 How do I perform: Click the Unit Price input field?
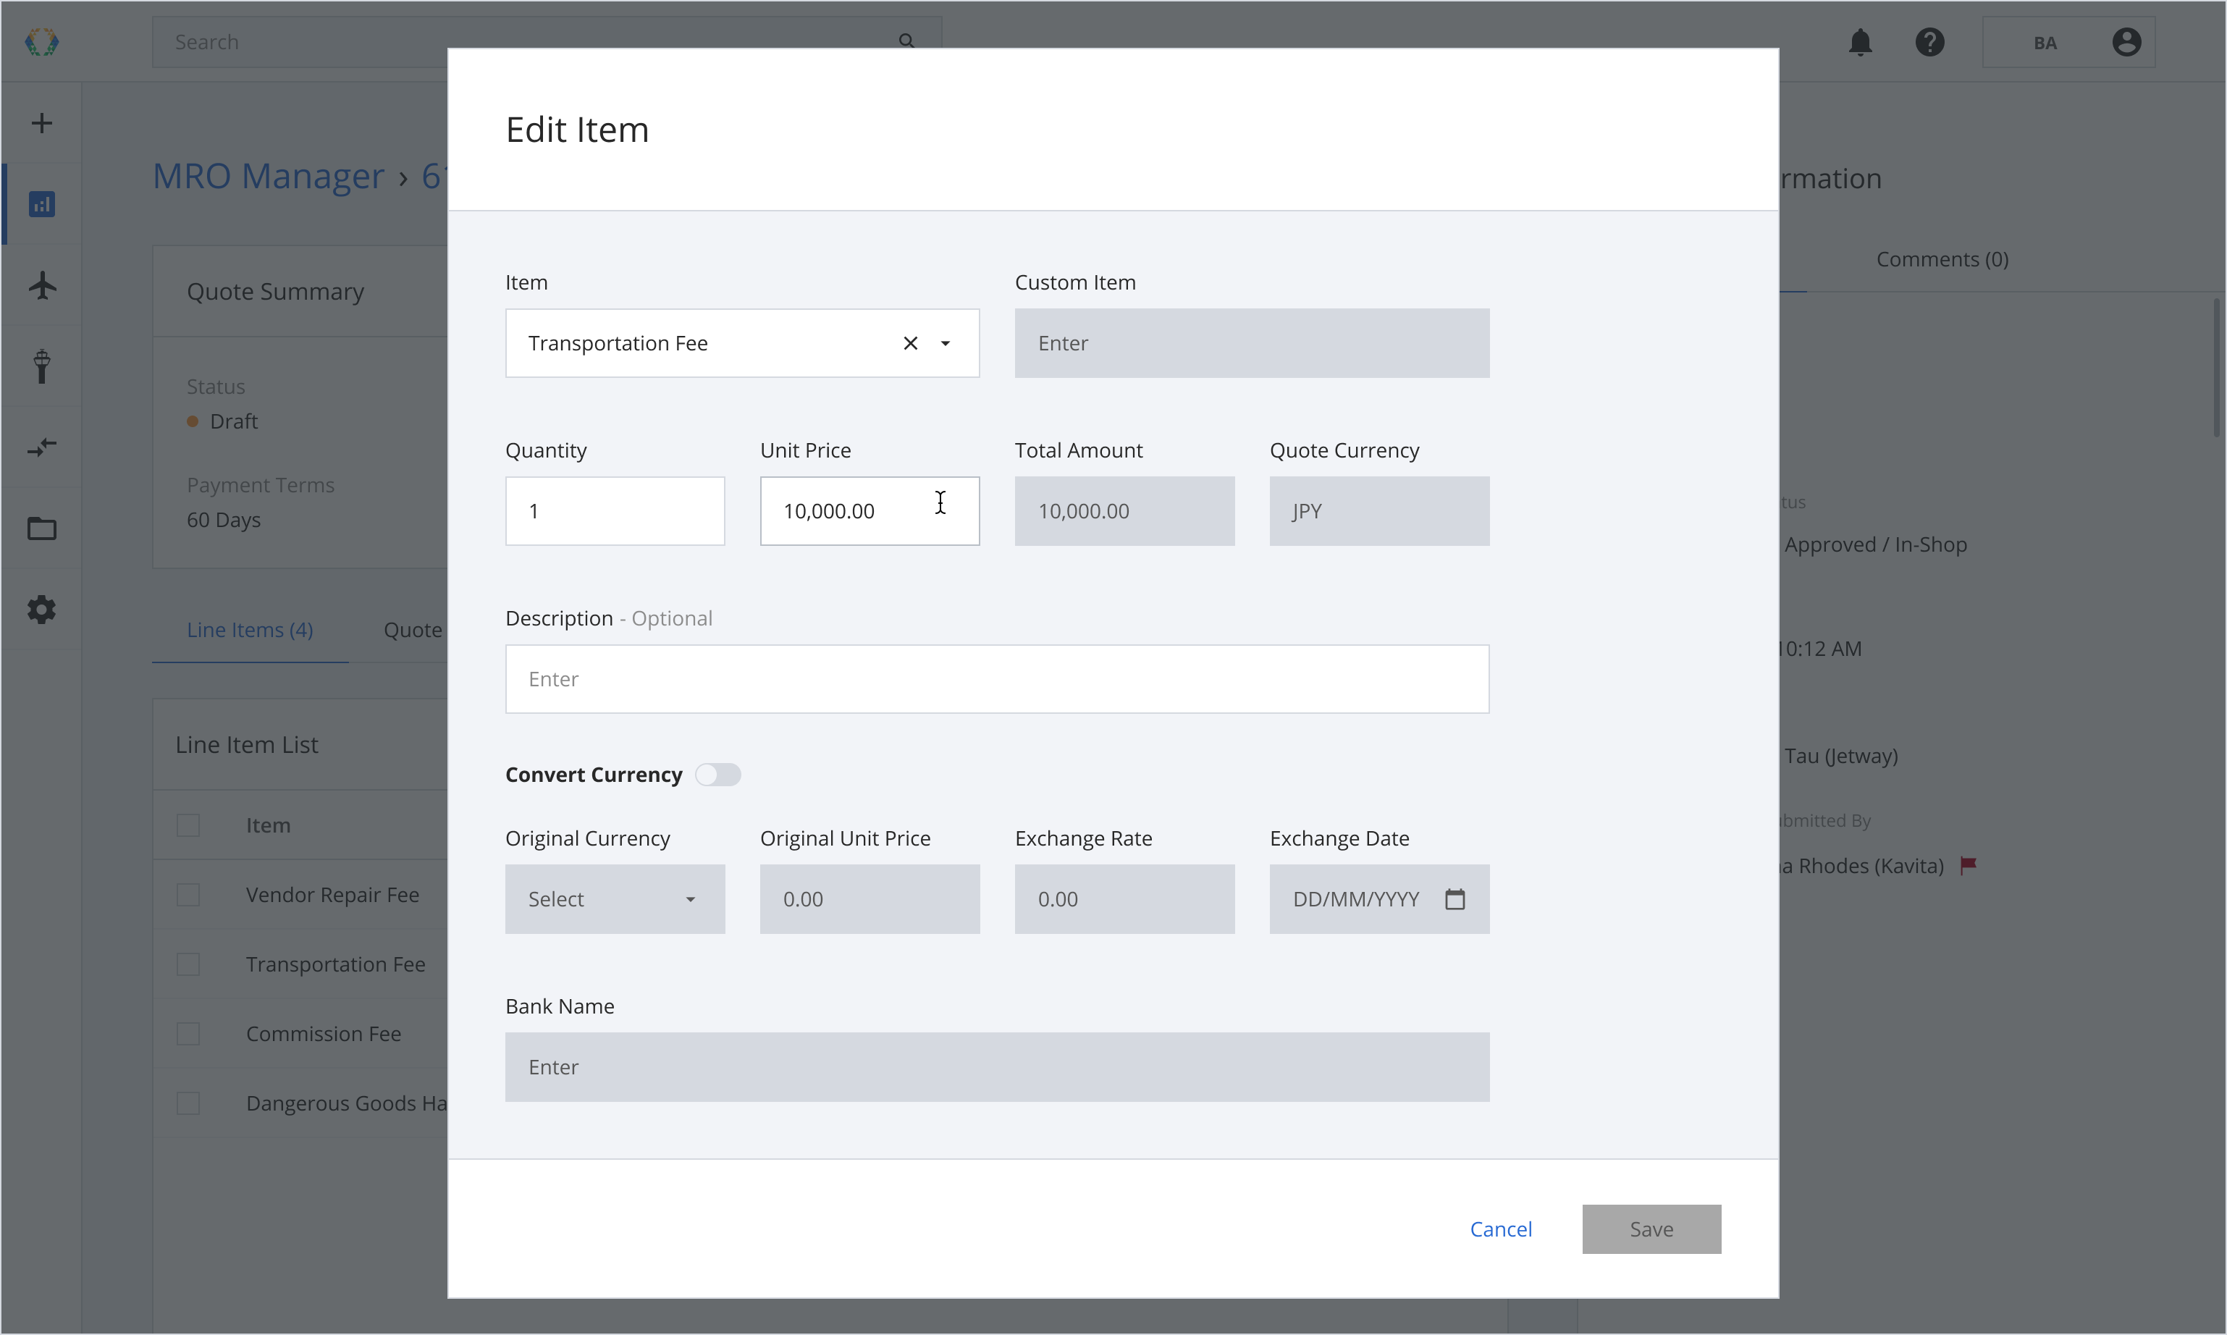(870, 511)
